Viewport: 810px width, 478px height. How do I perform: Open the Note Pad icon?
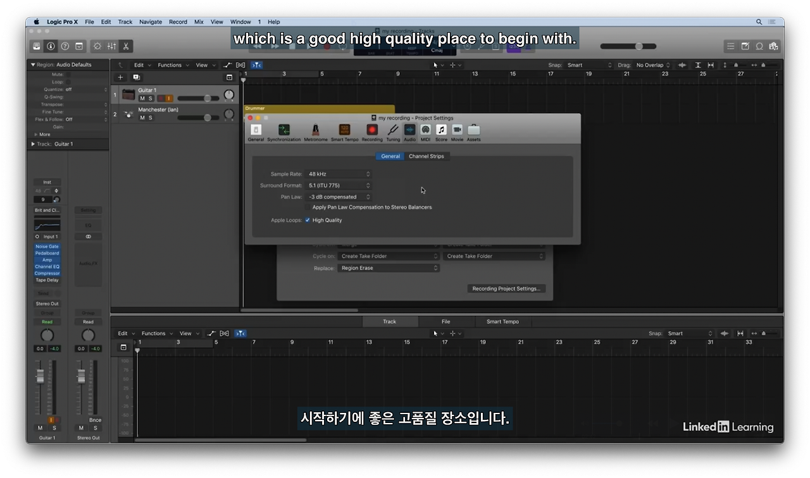(x=745, y=46)
